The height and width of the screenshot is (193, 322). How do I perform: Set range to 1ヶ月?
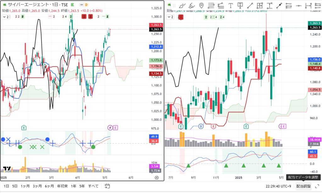pos(25,186)
